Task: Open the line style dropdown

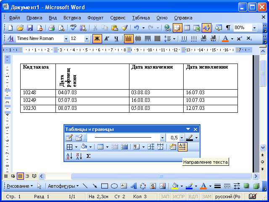Action: coord(162,138)
